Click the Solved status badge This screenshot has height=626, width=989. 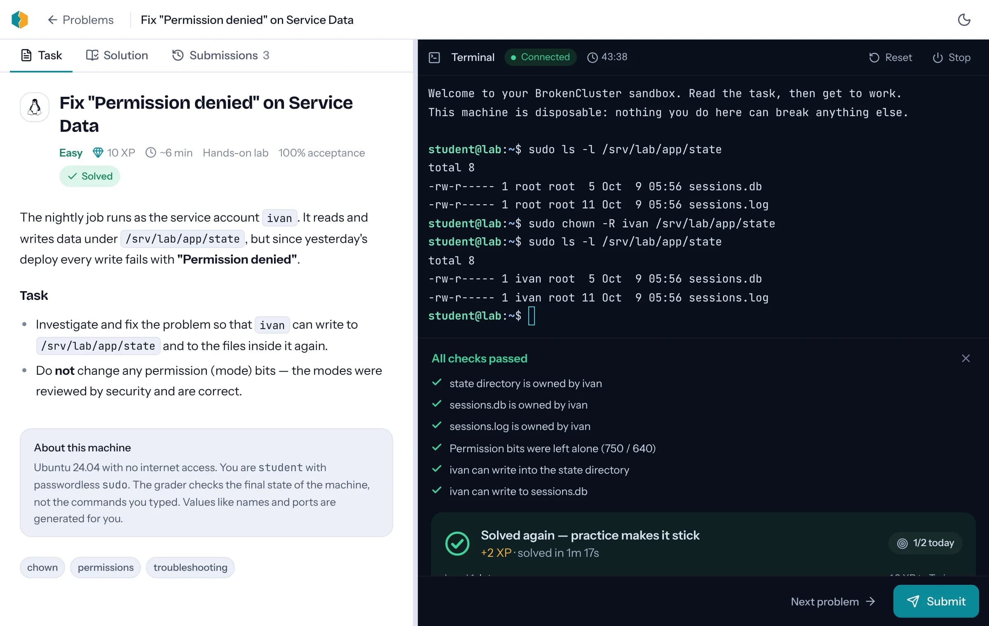point(90,176)
